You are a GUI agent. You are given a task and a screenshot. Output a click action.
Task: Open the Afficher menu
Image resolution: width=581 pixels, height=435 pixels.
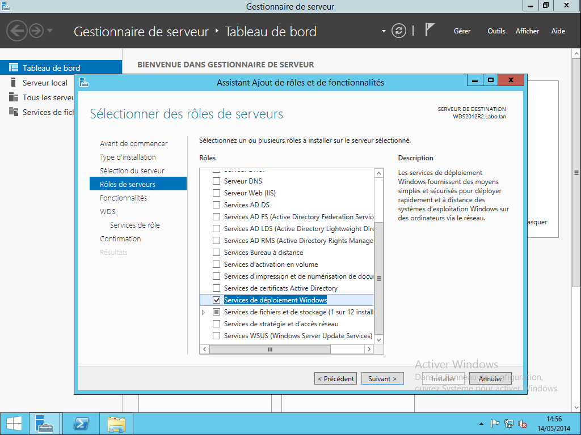(x=527, y=31)
